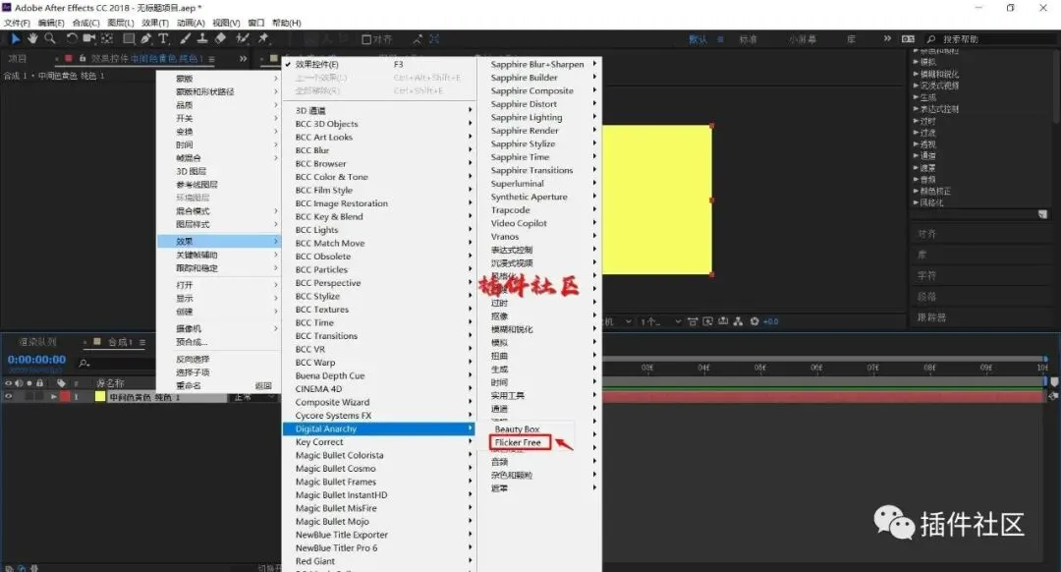The image size is (1061, 572).
Task: Open the Trapcode submenu
Action: coord(540,210)
